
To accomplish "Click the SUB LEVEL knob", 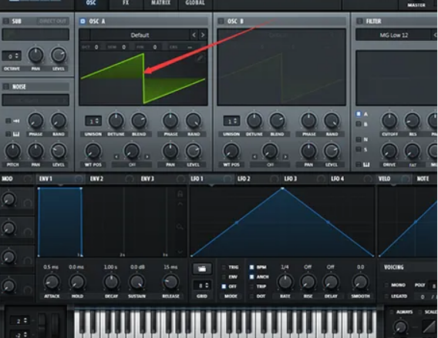I will coord(59,55).
